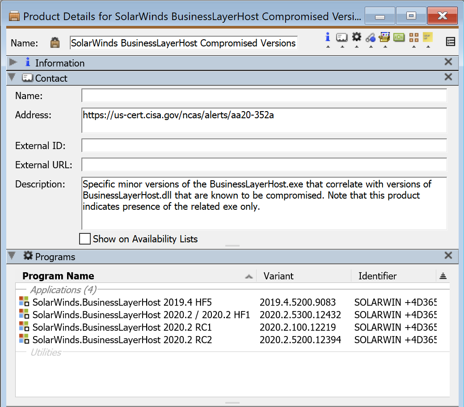Click the External ID input field
Viewport: 464px width, 407px height.
point(264,145)
